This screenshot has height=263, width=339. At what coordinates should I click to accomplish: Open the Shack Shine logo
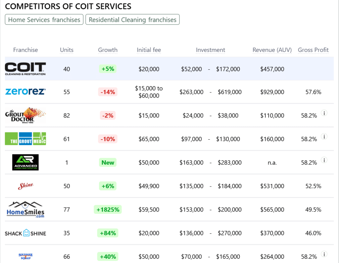(x=25, y=233)
